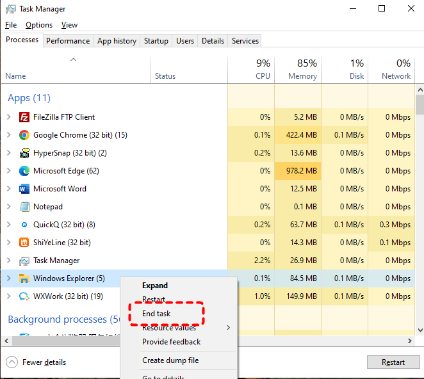Click the Google Chrome process icon
Screen dimensions: 424x379
tap(24, 135)
